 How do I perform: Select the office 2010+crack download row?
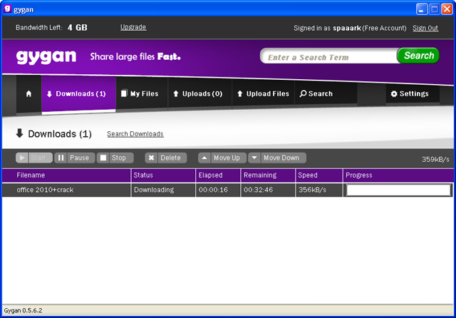pyautogui.click(x=227, y=190)
